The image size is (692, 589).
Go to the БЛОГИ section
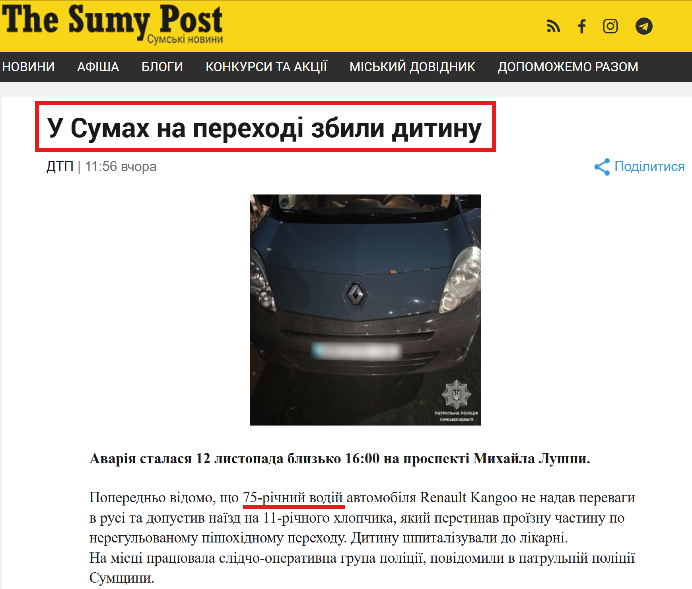pyautogui.click(x=162, y=67)
